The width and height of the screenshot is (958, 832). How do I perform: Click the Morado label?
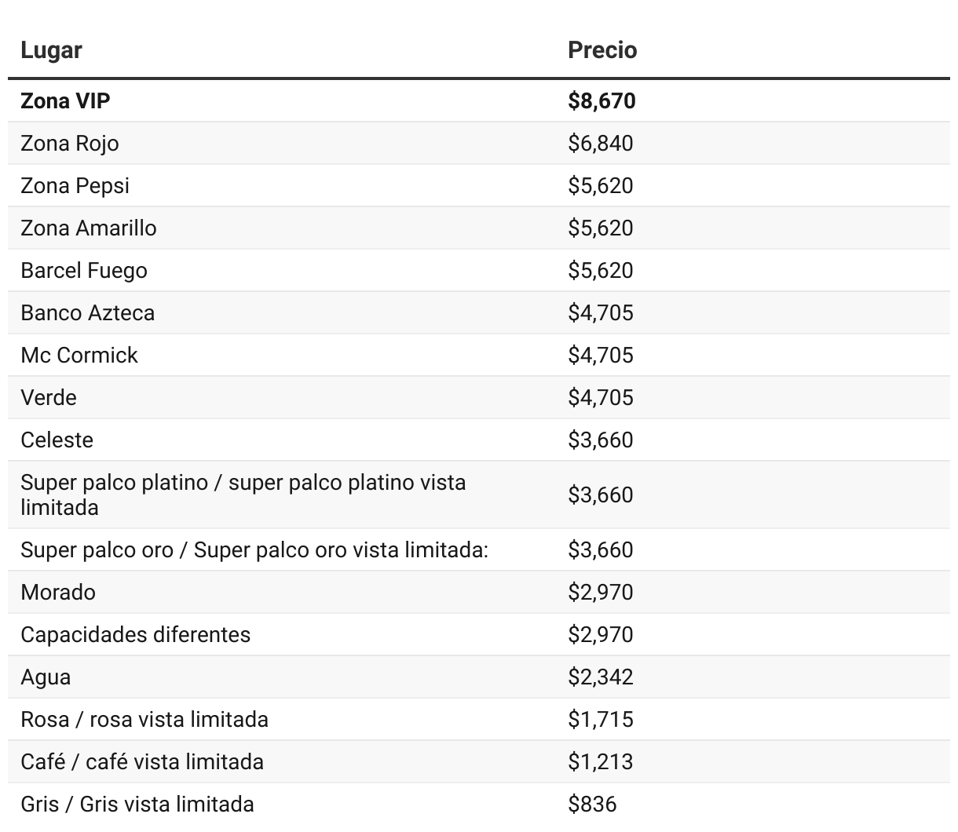58,593
